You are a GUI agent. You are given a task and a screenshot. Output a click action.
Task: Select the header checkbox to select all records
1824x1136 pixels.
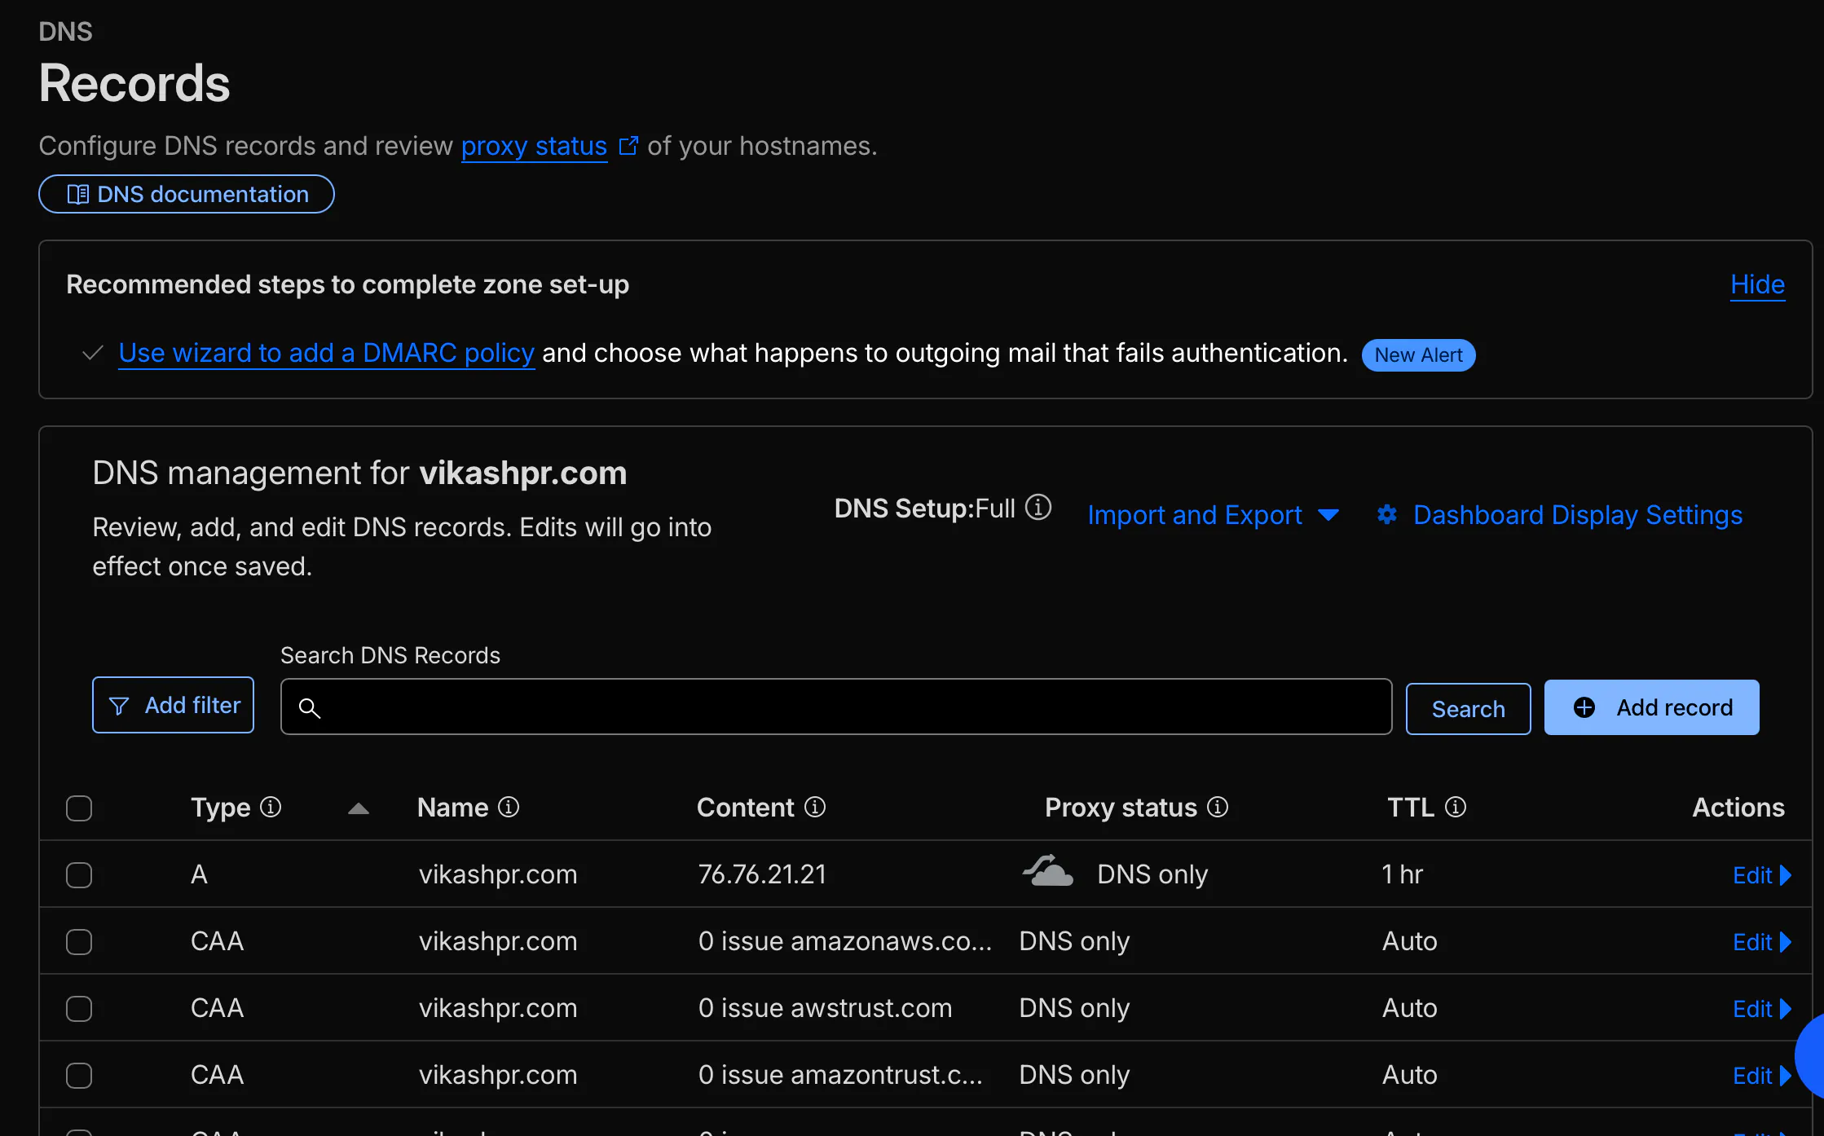coord(79,808)
